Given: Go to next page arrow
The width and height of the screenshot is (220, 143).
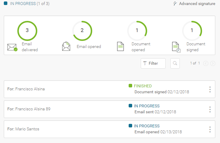Looking at the screenshot, I should tap(213, 64).
